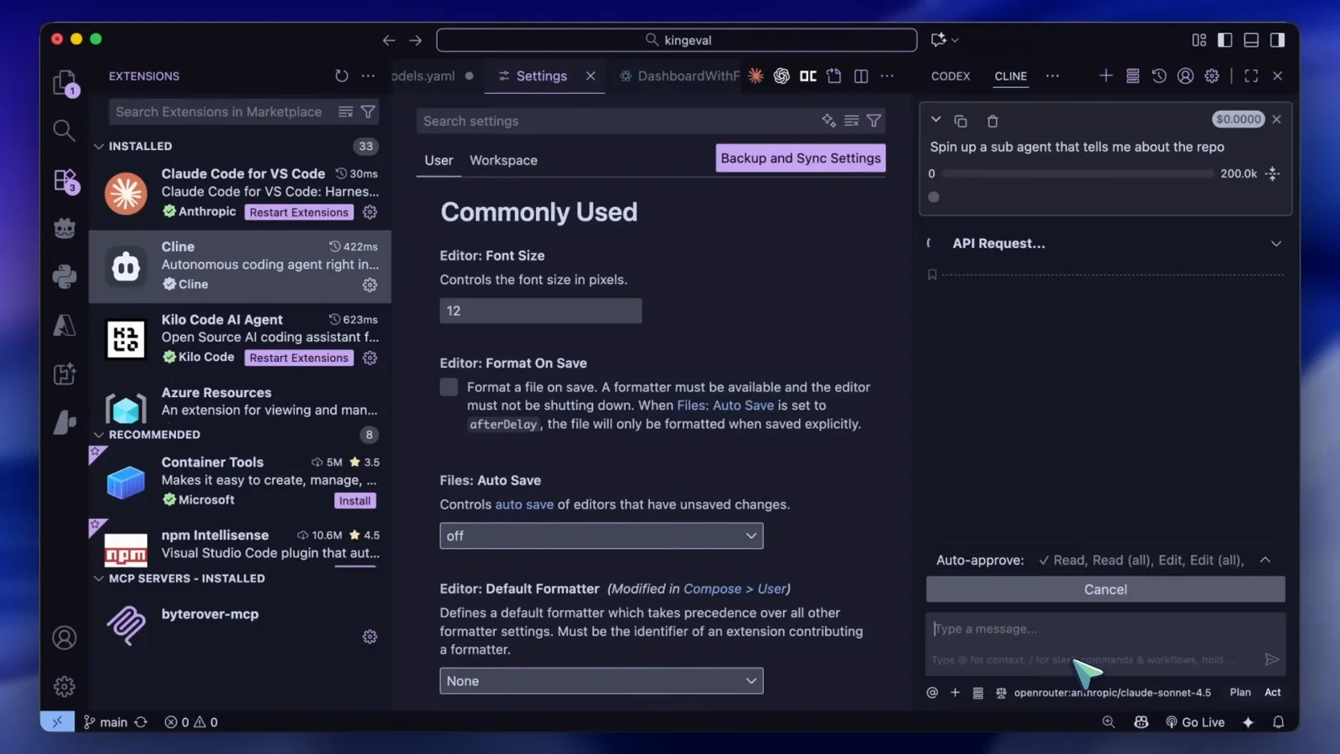Screen dimensions: 1340x754
Task: Toggle the secondary sidebar layout button
Action: pos(1277,39)
